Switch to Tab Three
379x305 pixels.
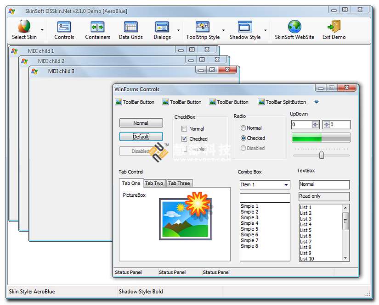[179, 183]
